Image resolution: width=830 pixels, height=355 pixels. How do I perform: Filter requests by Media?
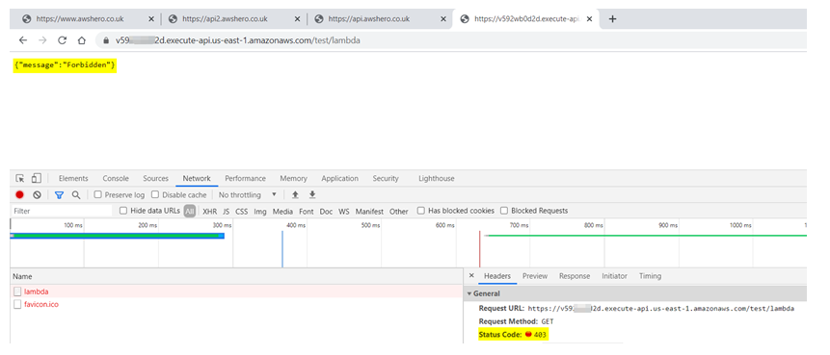pyautogui.click(x=282, y=212)
